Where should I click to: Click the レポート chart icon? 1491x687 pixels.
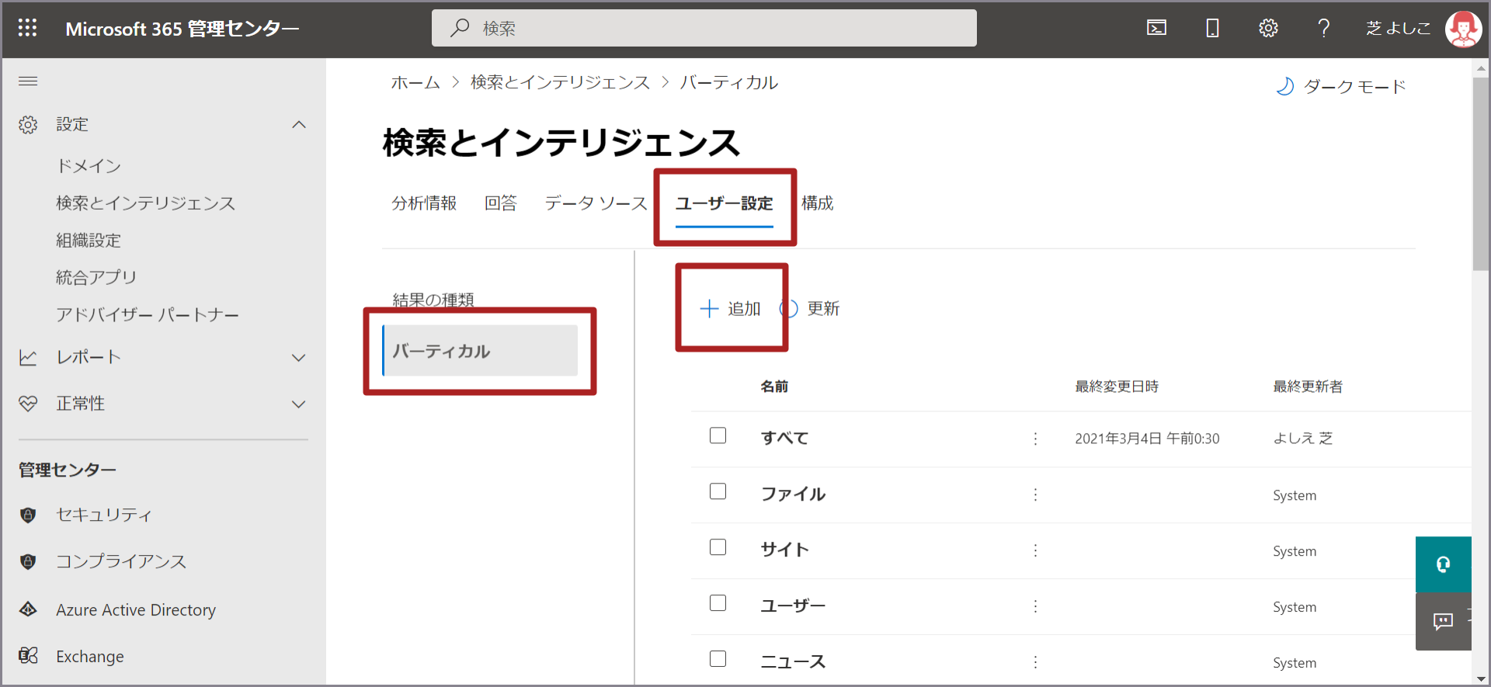(x=28, y=357)
